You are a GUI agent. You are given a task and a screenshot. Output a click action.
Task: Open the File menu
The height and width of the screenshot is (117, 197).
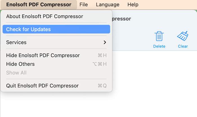point(84,4)
